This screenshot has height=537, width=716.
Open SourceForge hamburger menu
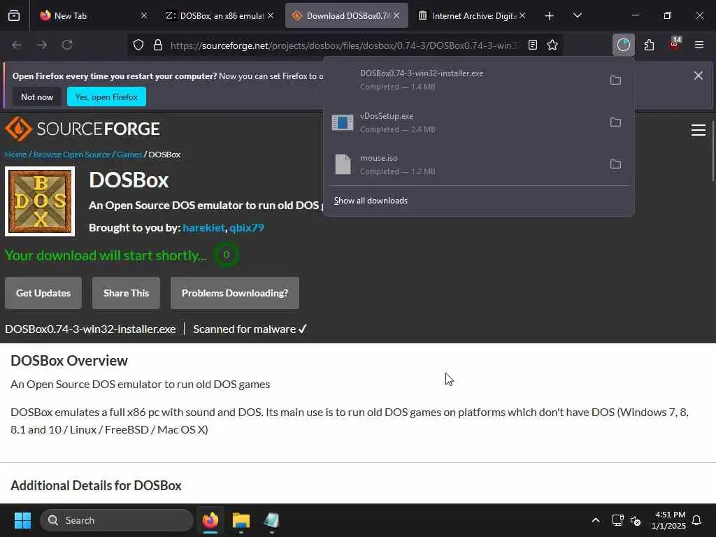pos(699,130)
